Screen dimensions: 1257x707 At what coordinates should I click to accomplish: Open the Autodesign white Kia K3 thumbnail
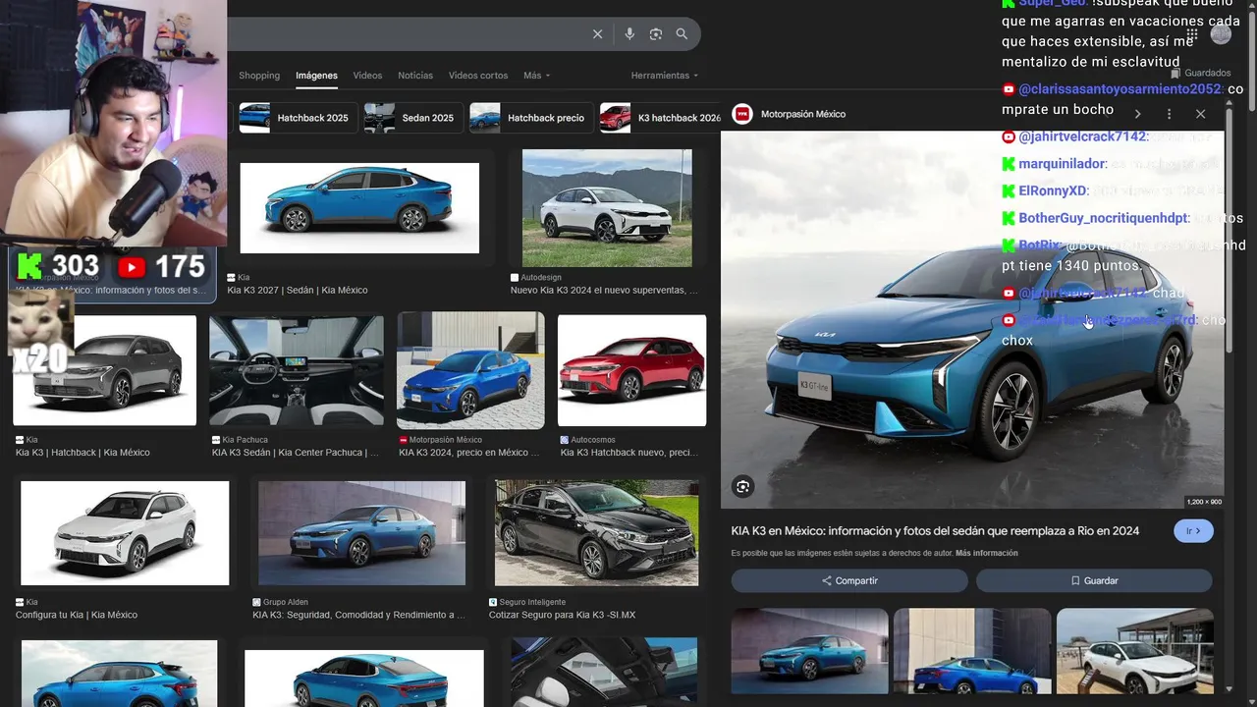[607, 208]
